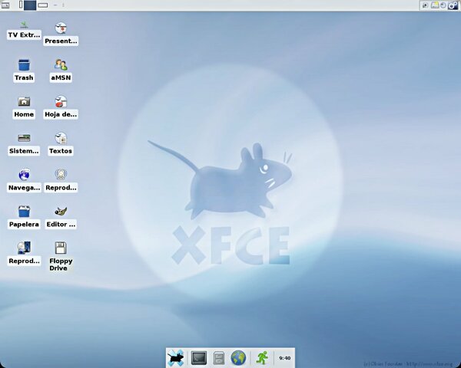The image size is (461, 368).
Task: Launch the terminal emulator from the bottom panel
Action: pyautogui.click(x=199, y=358)
